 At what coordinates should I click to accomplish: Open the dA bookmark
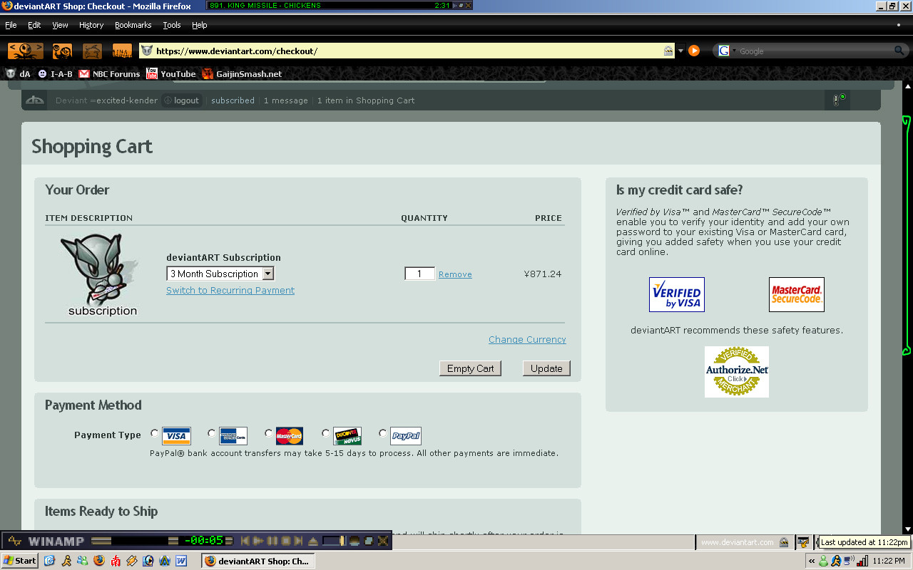[x=18, y=73]
